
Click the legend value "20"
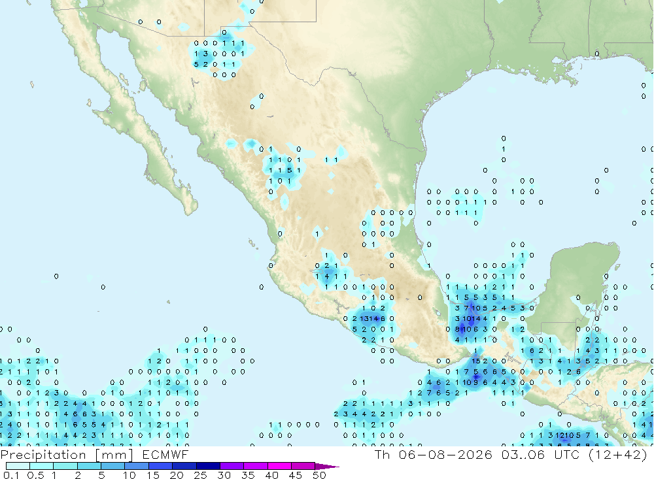[177, 475]
